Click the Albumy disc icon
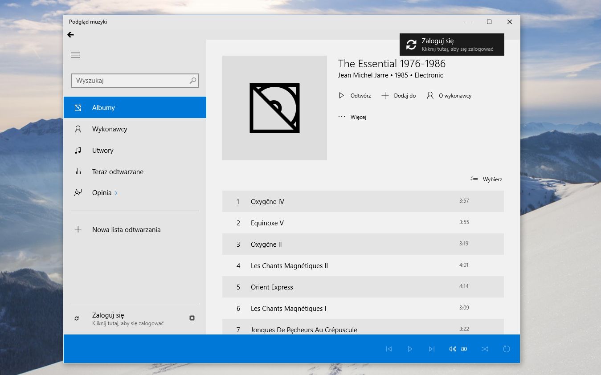This screenshot has height=375, width=601. 78,108
